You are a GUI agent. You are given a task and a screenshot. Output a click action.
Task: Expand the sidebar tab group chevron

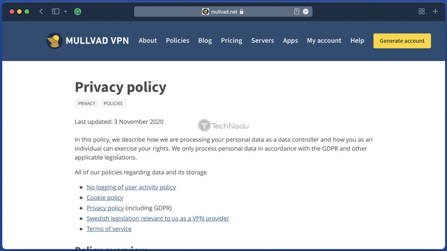pyautogui.click(x=65, y=12)
